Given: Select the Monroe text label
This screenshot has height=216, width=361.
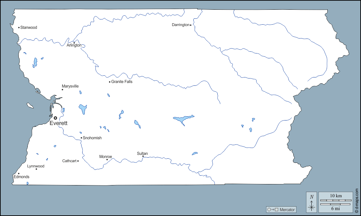Looking at the screenshot, I should pyautogui.click(x=106, y=157).
